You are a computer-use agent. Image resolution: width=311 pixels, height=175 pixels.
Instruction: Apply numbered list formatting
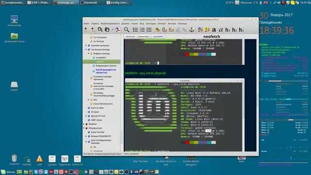click(x=142, y=30)
